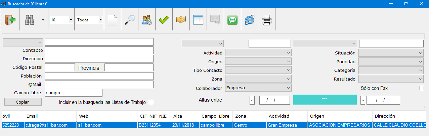Open the arrow next to the binoculars

[x=43, y=20]
